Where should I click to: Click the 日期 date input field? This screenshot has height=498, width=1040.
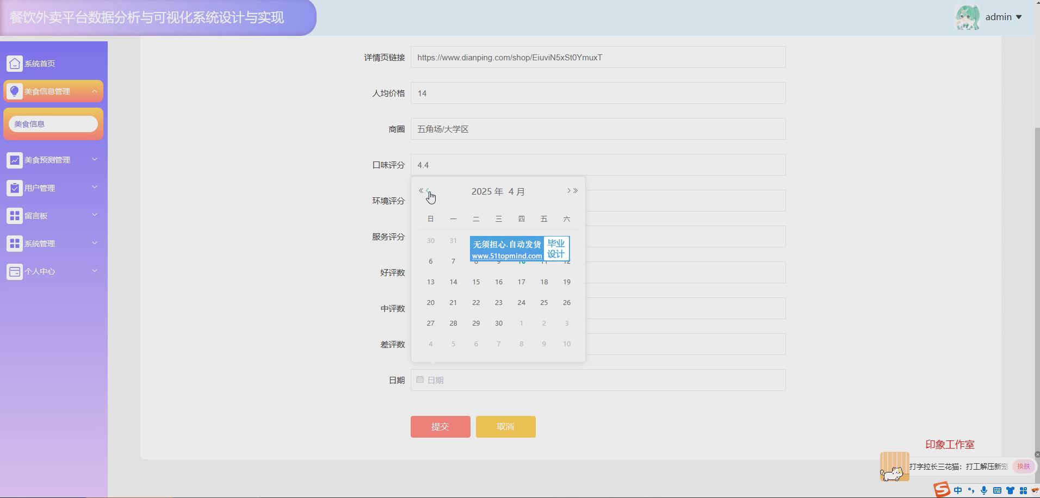click(x=598, y=380)
